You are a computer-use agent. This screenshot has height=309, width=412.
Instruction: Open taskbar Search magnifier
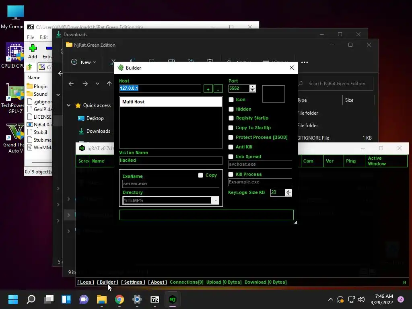[31, 299]
